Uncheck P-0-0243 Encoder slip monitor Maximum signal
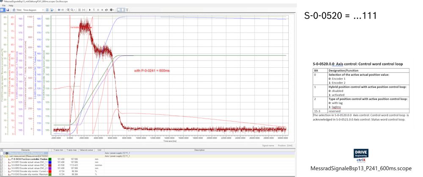The height and width of the screenshot is (177, 423). (x=2, y=174)
